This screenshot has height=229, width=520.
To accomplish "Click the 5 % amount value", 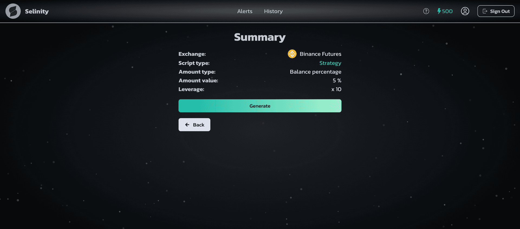I will pos(337,80).
